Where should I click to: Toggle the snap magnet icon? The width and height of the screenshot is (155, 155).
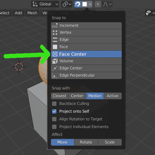[x=77, y=4]
